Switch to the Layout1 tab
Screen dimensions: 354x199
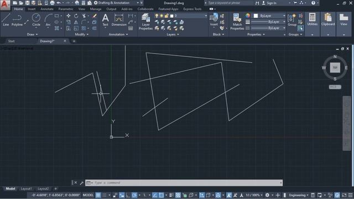tap(26, 188)
